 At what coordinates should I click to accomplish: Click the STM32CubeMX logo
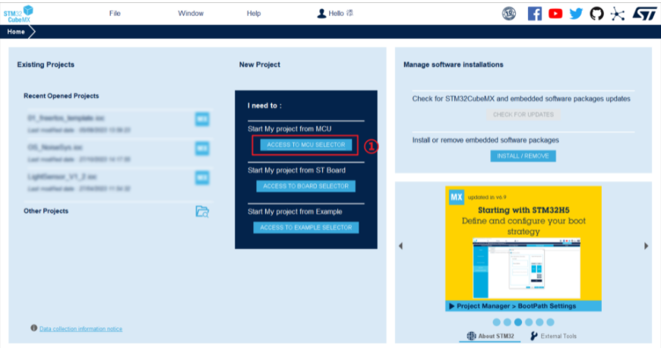click(18, 14)
